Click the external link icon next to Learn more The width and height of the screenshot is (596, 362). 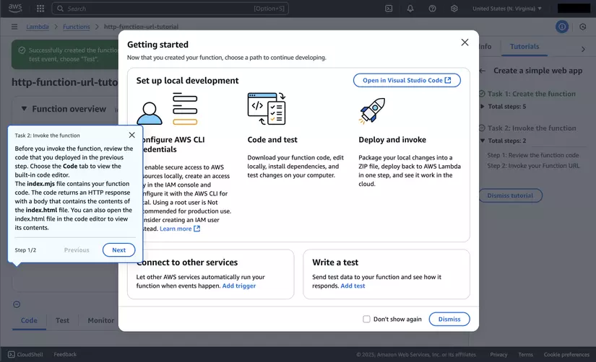click(197, 229)
